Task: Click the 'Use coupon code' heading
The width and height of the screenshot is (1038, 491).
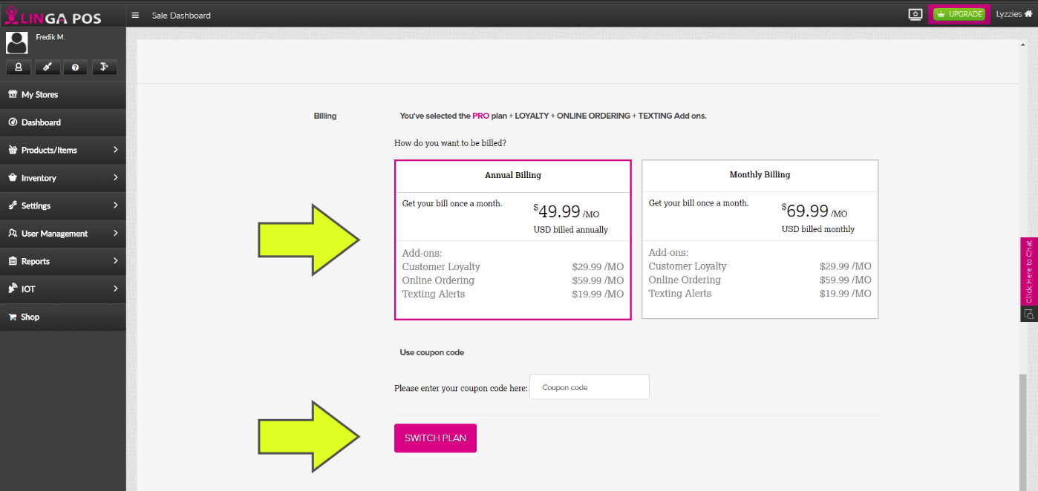Action: pos(432,352)
